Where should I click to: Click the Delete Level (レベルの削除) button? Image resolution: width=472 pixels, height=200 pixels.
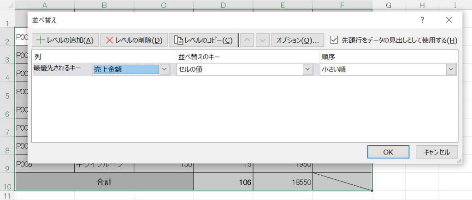[134, 40]
